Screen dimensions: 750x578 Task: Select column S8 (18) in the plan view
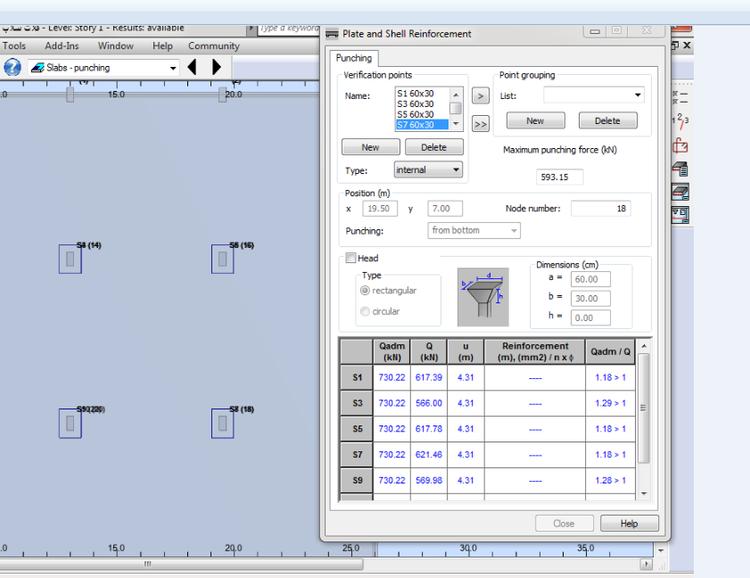(x=222, y=424)
